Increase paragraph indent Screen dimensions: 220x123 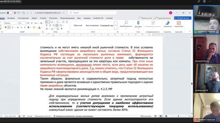(x=67, y=22)
